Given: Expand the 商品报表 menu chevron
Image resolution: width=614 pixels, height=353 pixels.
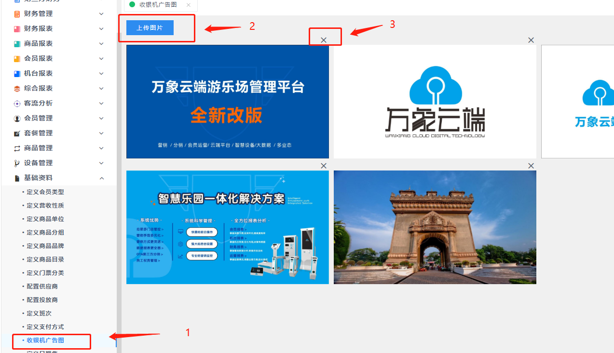Looking at the screenshot, I should (101, 44).
